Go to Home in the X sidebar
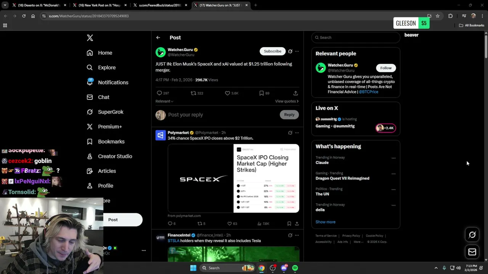Screen dimensions: 488x274 click(100, 53)
